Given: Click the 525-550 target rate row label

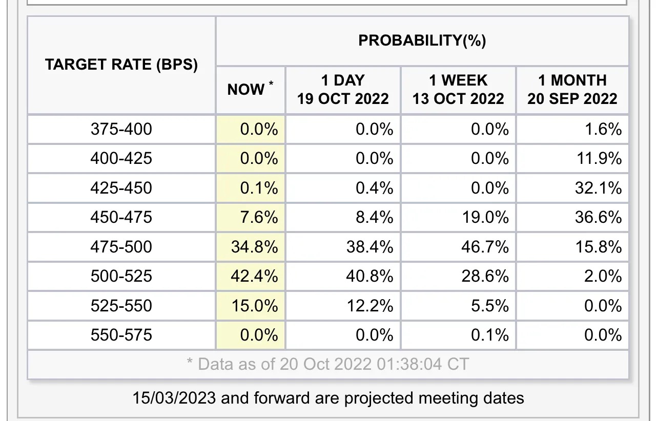Looking at the screenshot, I should (121, 306).
